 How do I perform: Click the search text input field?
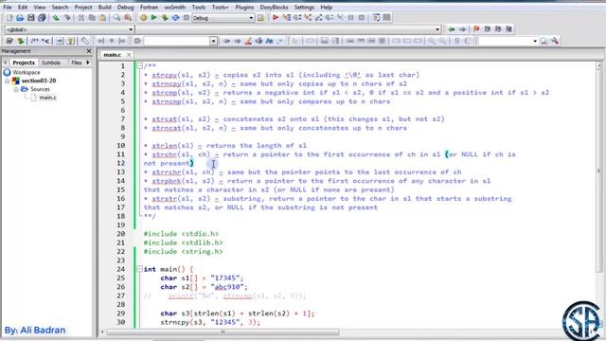point(177,41)
